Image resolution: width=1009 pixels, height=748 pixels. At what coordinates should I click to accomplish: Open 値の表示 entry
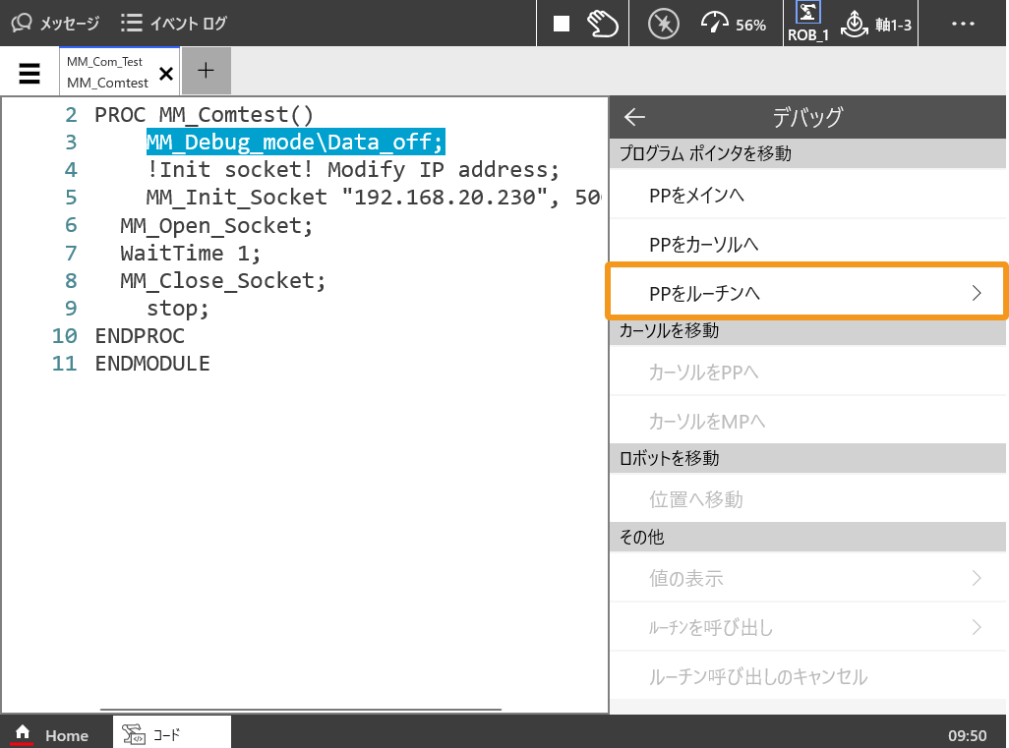[x=807, y=578]
